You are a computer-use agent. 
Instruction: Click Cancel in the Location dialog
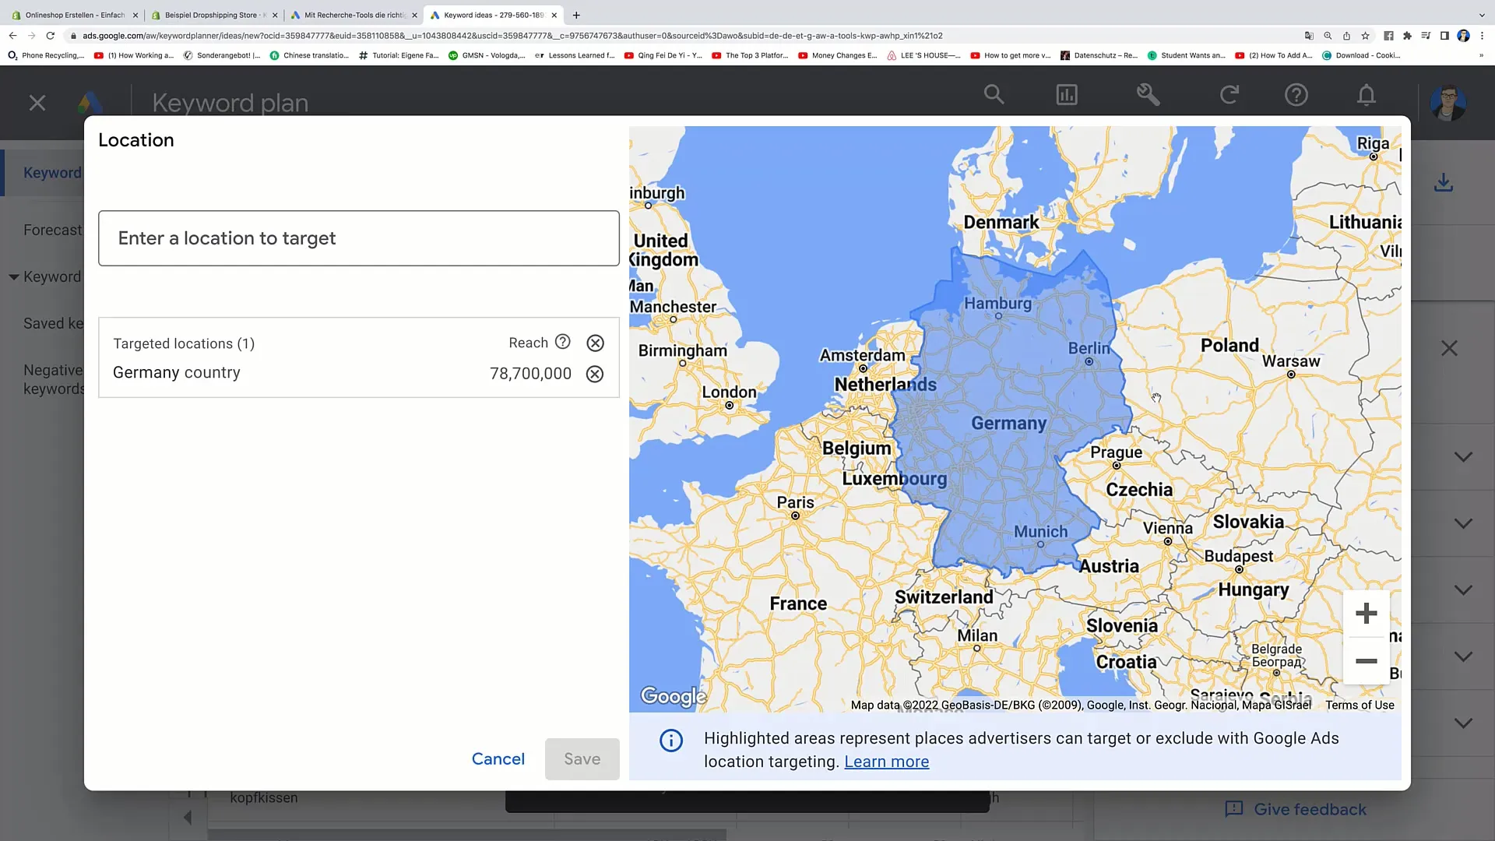498,759
